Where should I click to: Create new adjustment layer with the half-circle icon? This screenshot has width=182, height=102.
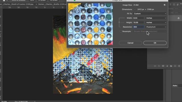click(167, 66)
